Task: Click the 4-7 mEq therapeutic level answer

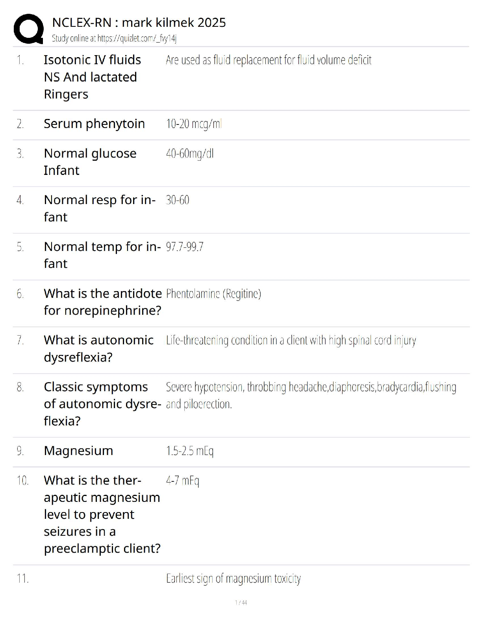Action: tap(183, 481)
